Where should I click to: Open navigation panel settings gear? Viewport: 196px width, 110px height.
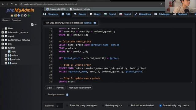(x=25, y=16)
